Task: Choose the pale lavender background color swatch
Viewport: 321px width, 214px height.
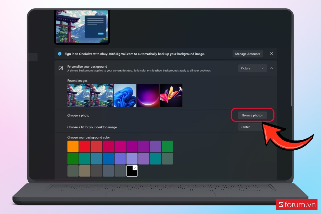Action: 132,159
